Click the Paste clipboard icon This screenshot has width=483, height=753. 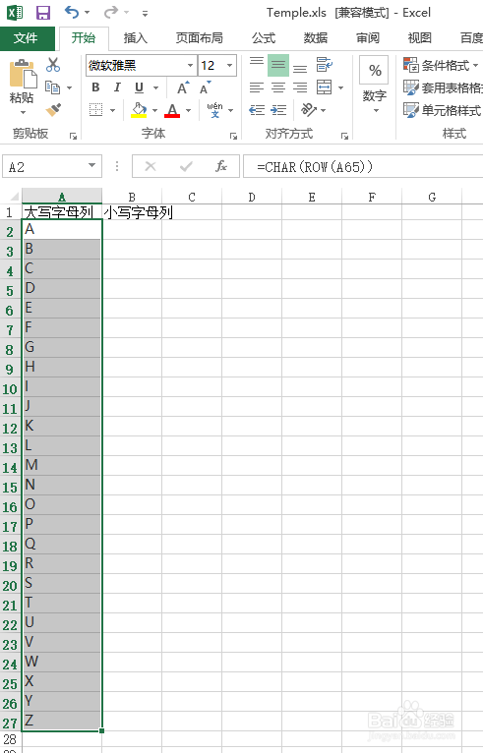point(22,75)
